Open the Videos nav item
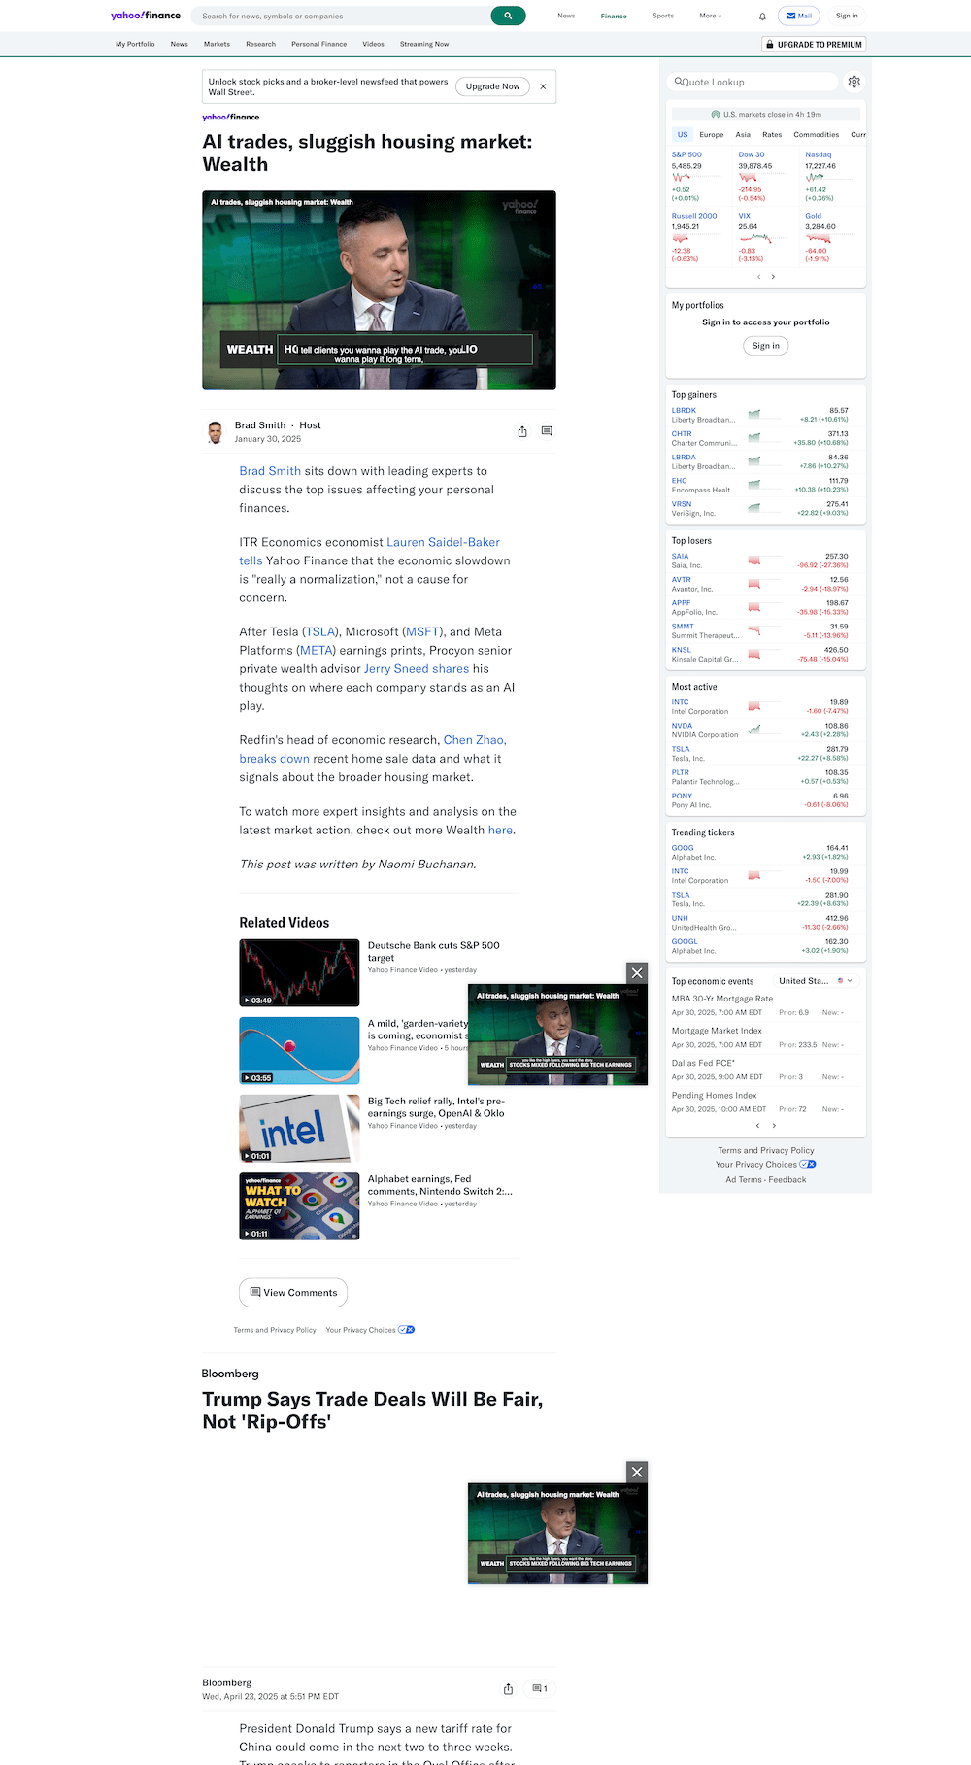Viewport: 971px width, 1765px height. 373,44
